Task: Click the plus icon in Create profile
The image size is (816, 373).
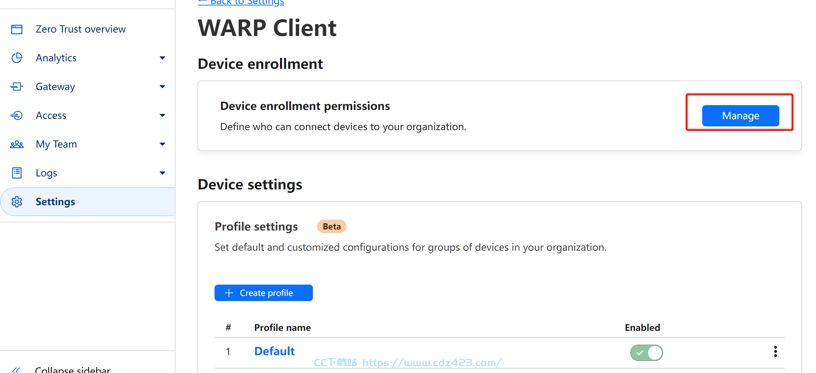Action: (x=229, y=293)
